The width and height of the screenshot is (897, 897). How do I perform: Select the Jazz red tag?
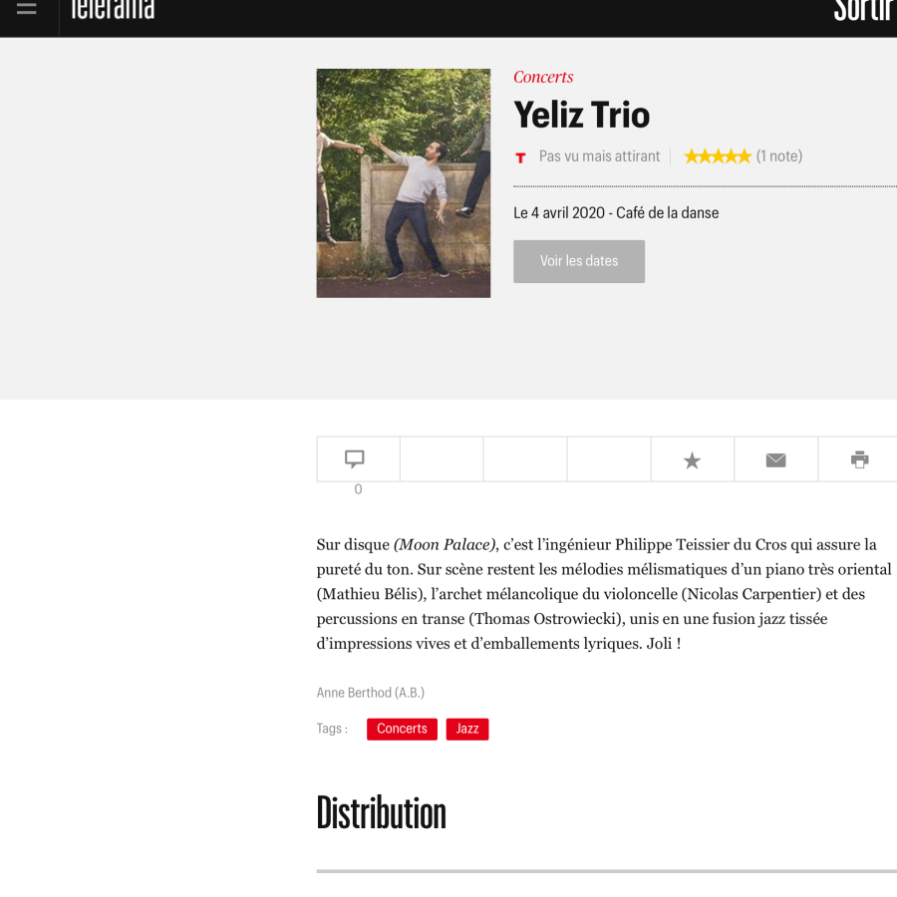tap(466, 729)
